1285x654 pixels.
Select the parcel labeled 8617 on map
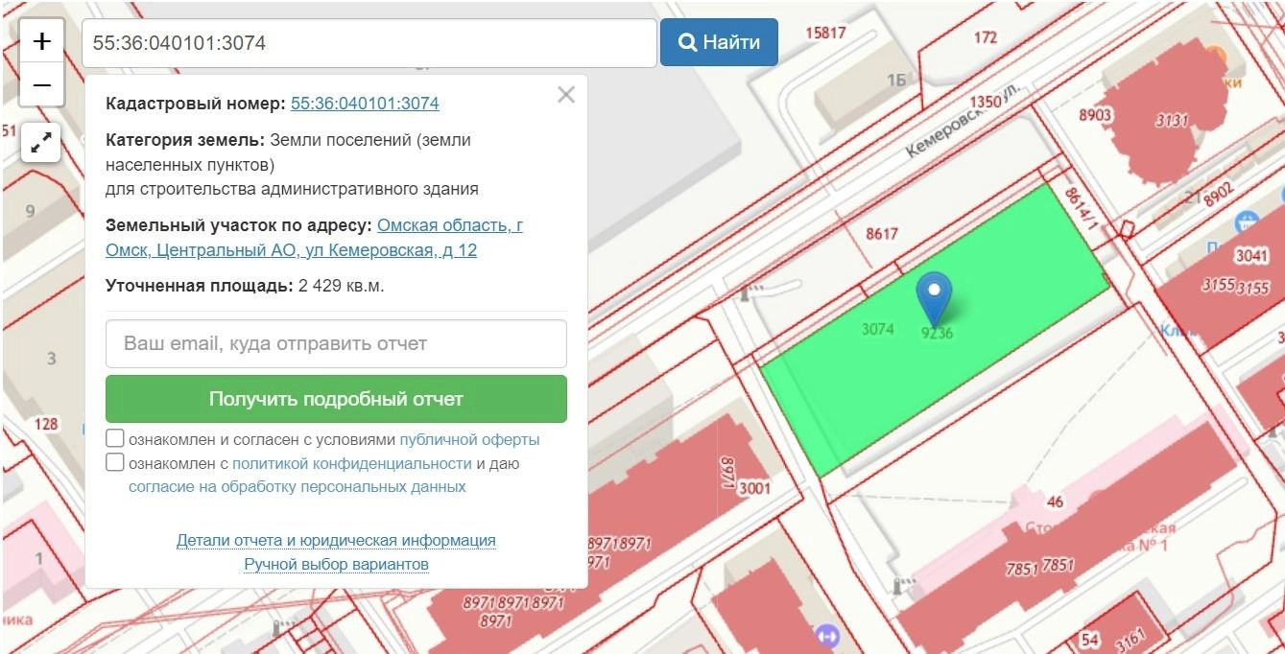[880, 234]
